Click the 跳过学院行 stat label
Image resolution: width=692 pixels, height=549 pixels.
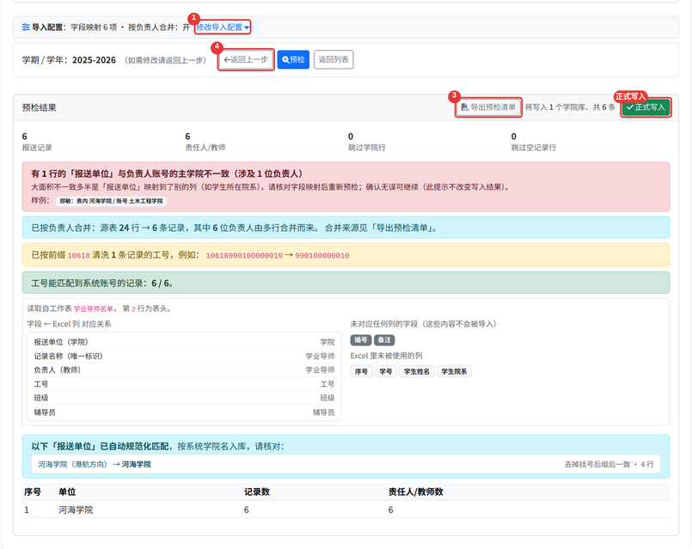click(x=367, y=148)
